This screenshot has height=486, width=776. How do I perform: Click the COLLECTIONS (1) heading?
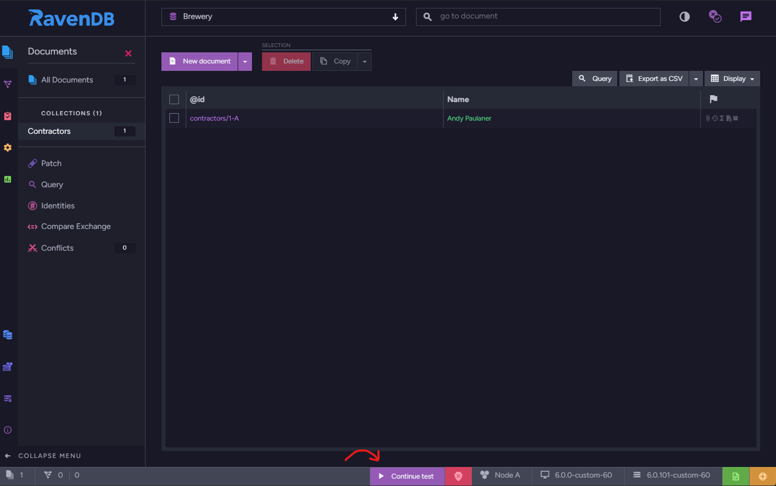(71, 113)
